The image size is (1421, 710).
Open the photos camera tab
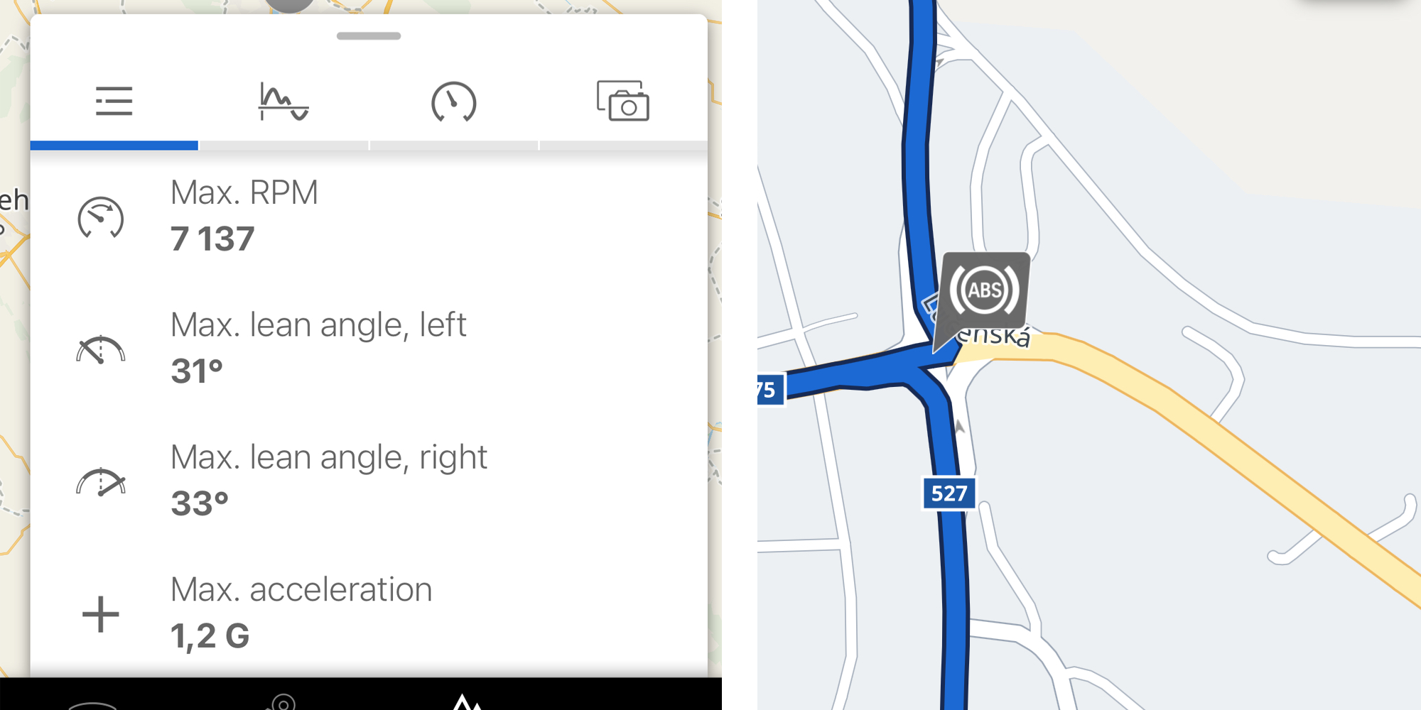[623, 101]
